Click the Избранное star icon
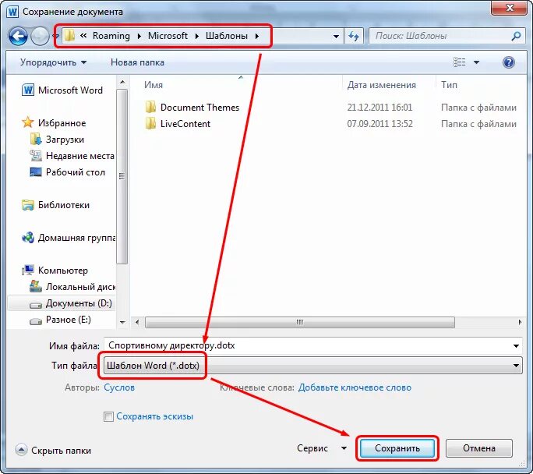Screen dimensions: 533x474 (27, 122)
